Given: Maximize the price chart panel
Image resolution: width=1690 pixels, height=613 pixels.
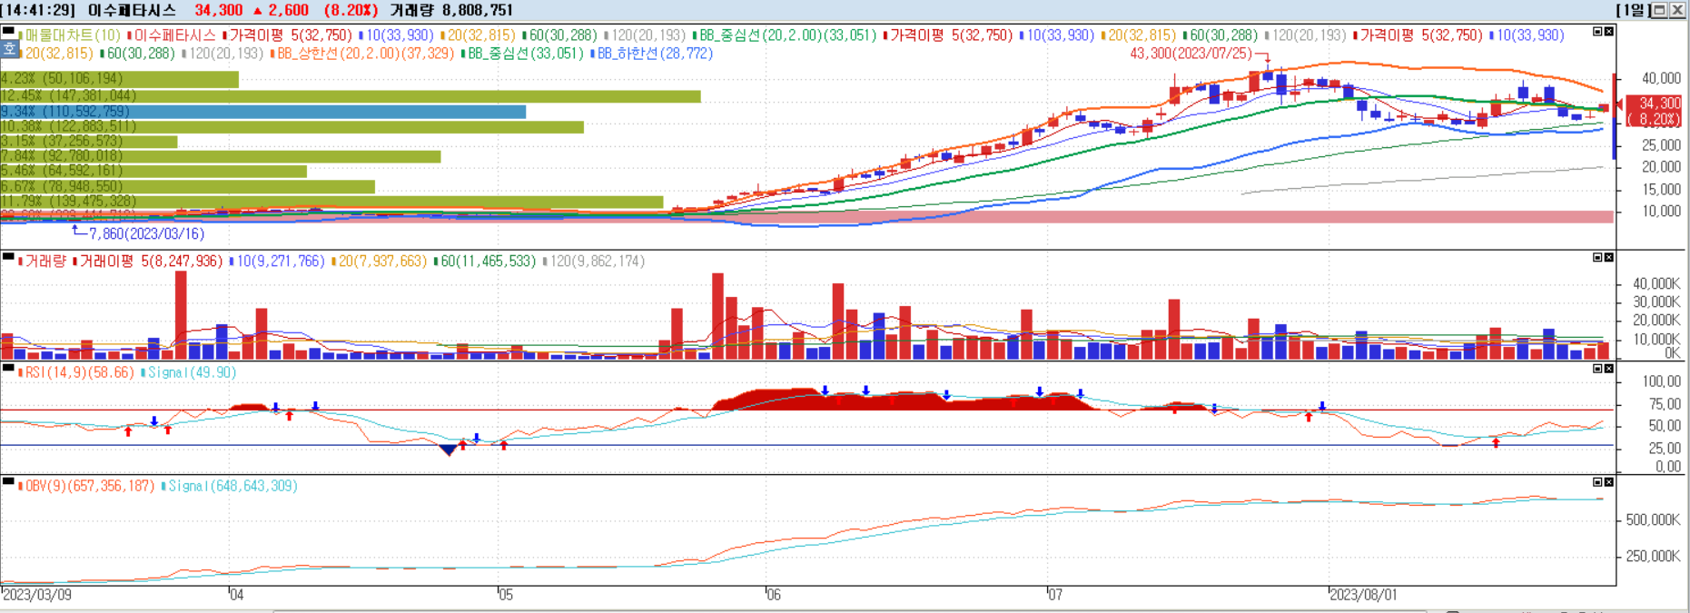Looking at the screenshot, I should tap(1597, 32).
